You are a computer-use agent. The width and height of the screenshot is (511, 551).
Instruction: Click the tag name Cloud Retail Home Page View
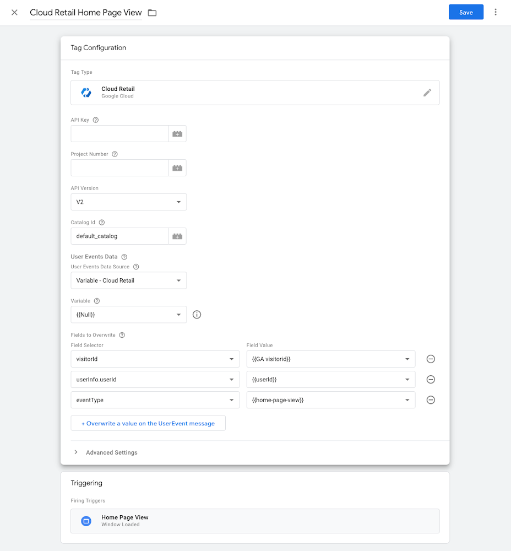(x=86, y=13)
